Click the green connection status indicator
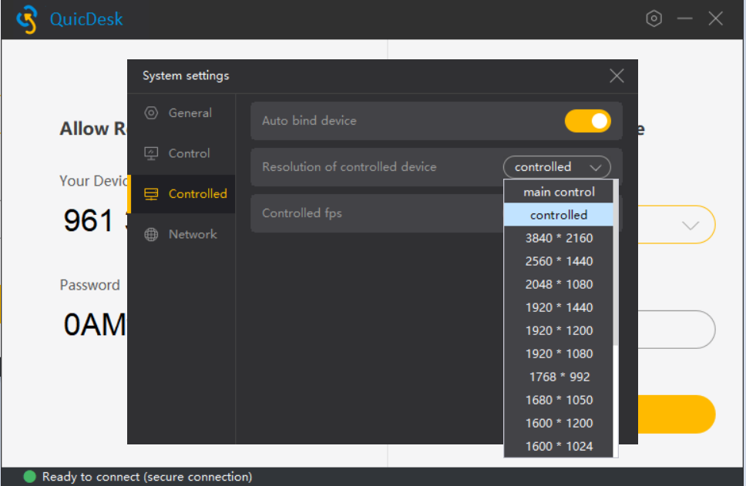This screenshot has height=486, width=746. pos(29,477)
